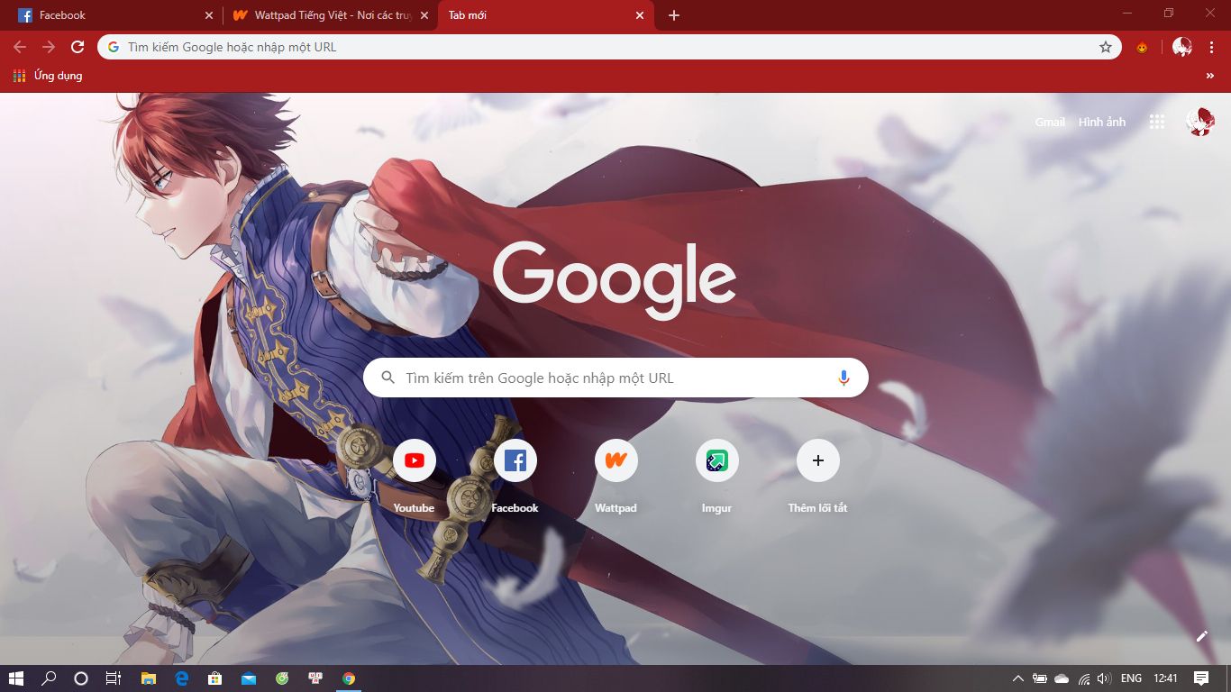Go back using the browser back arrow

(20, 47)
